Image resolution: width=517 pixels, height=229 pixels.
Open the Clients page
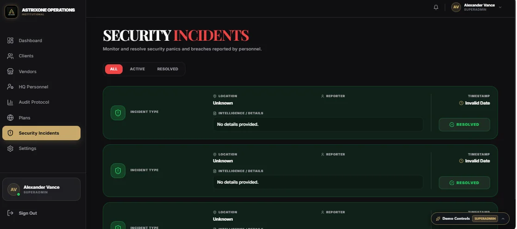pos(41,56)
